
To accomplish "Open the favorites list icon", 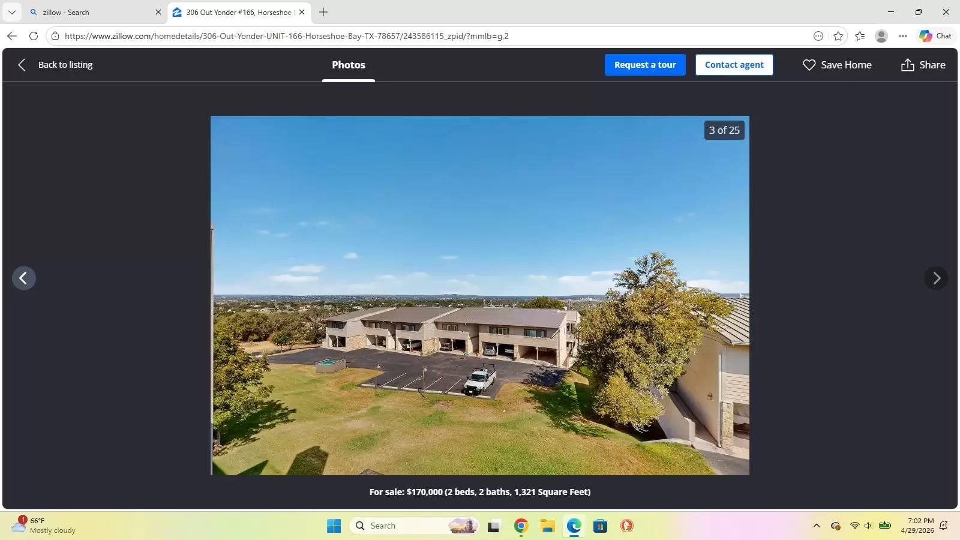I will [x=860, y=36].
